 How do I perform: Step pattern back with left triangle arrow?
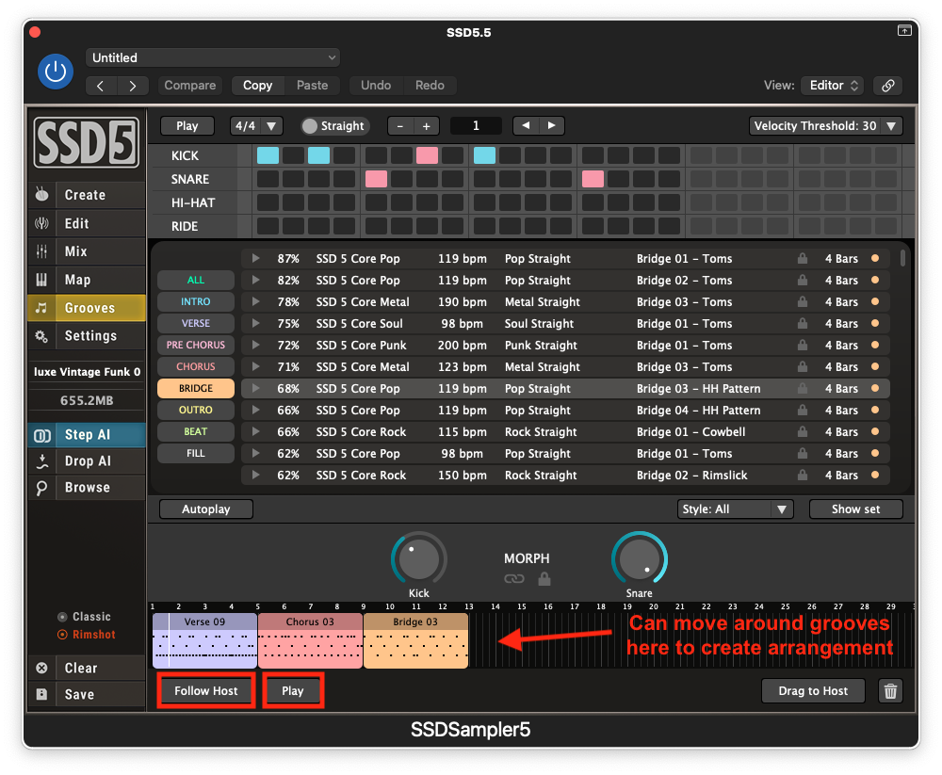(526, 125)
